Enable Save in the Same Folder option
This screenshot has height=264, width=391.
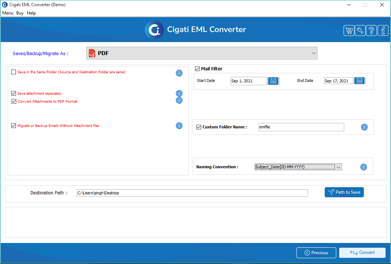click(x=14, y=72)
